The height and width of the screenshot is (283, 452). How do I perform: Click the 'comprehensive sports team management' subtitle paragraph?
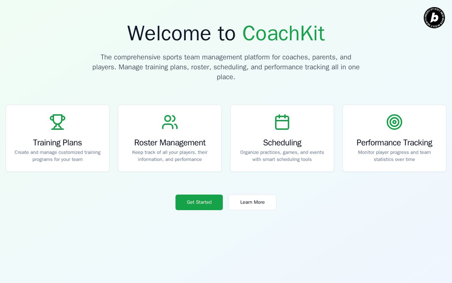click(226, 67)
